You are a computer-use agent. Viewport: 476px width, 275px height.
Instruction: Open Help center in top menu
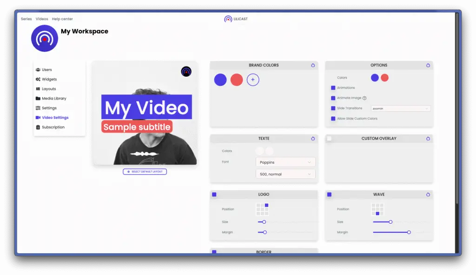click(62, 19)
